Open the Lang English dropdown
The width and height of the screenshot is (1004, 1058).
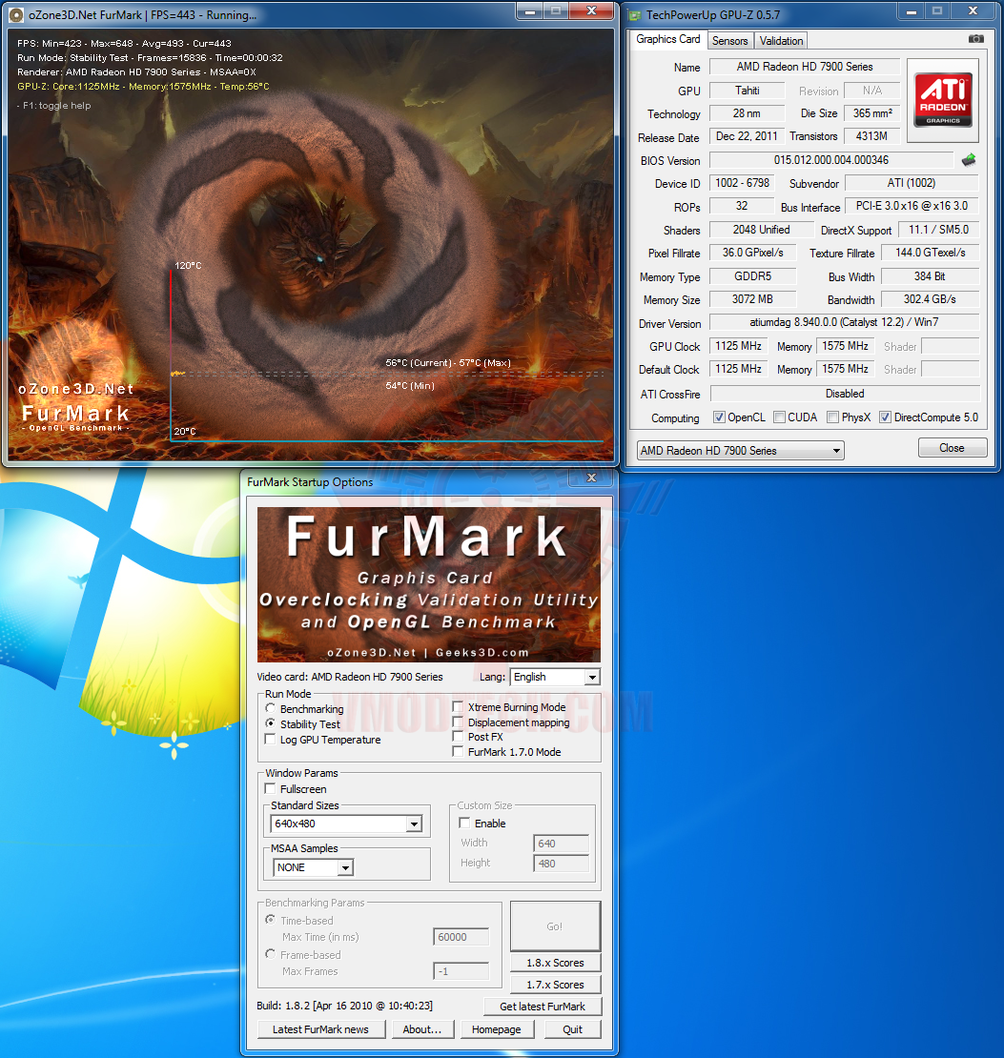(555, 677)
